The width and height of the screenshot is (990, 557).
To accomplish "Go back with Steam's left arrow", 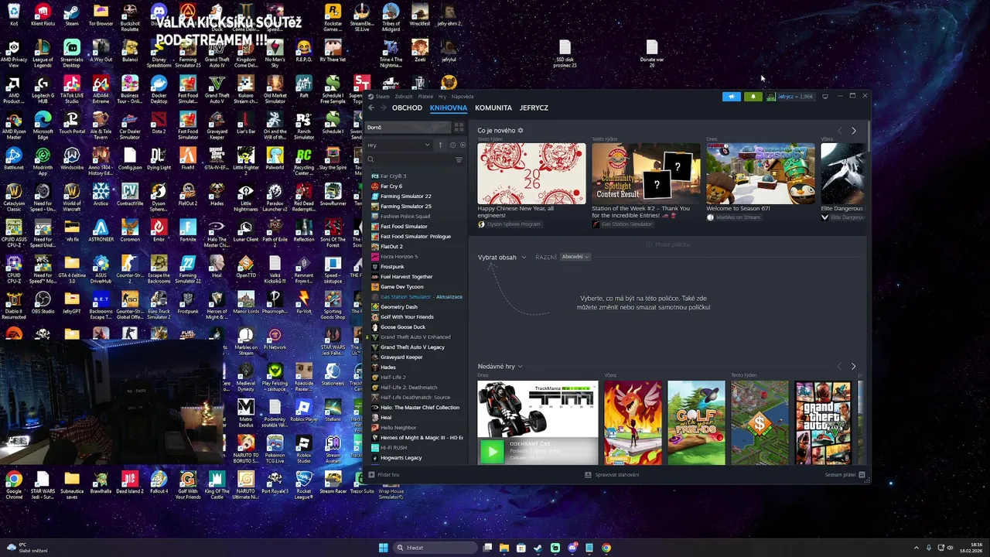I will 371,108.
